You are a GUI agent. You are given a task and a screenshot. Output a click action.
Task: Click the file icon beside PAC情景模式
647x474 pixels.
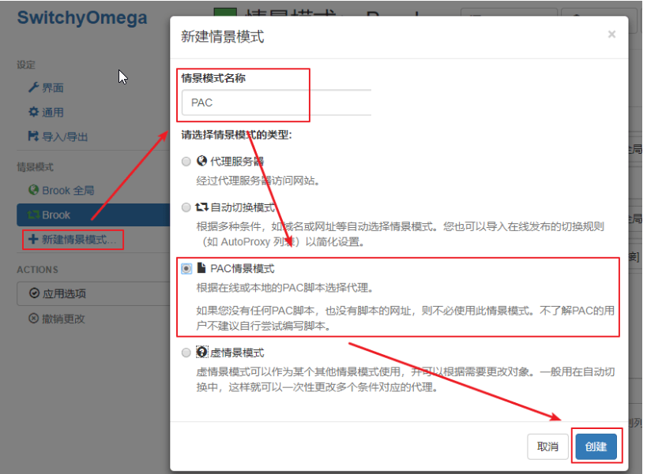point(201,268)
